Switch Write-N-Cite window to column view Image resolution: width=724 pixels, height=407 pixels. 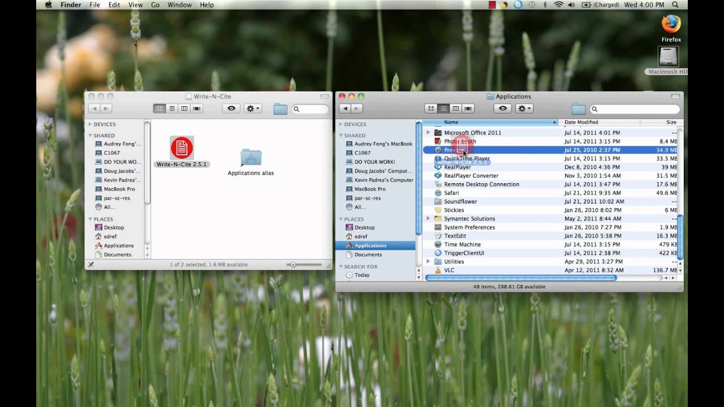(x=184, y=109)
